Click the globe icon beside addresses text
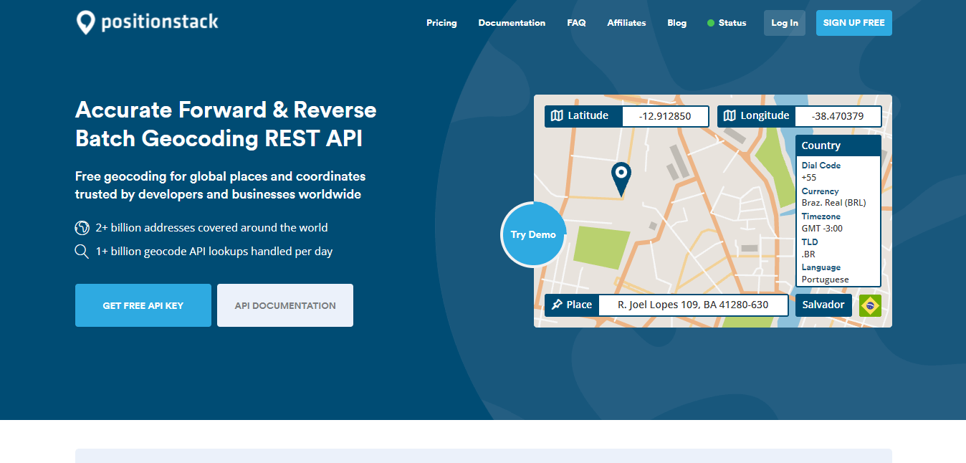This screenshot has width=966, height=463. pyautogui.click(x=82, y=228)
